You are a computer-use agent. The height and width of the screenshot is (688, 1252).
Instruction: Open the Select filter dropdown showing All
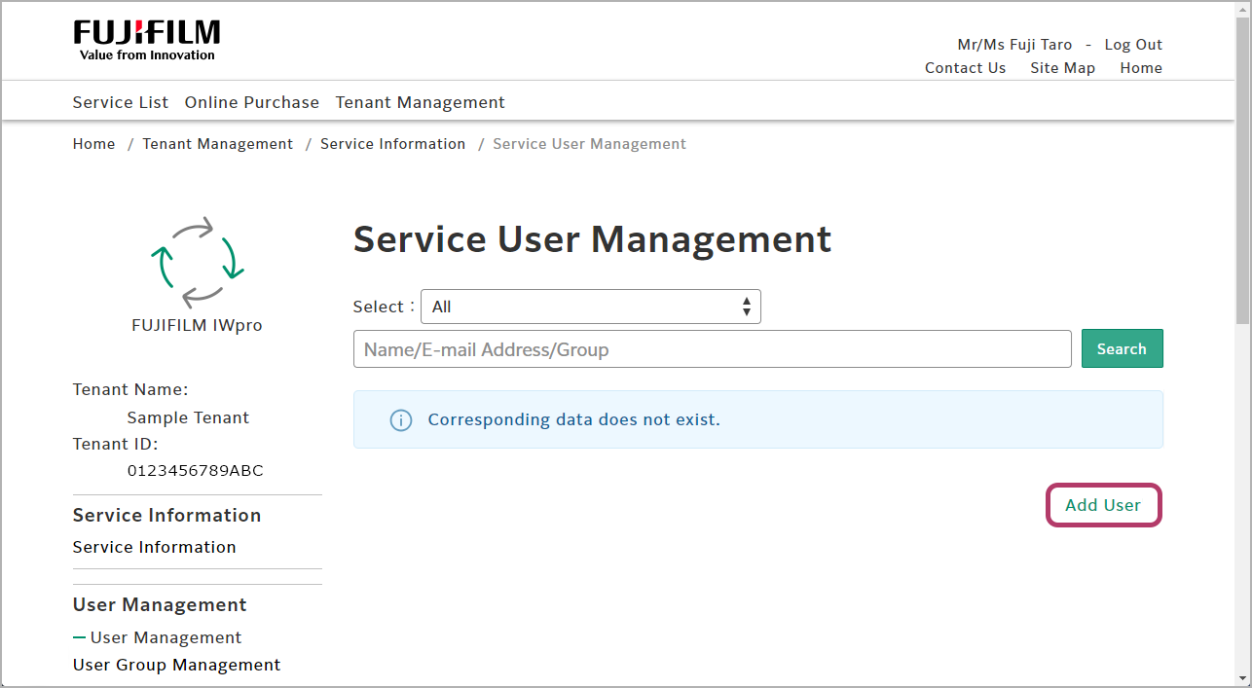[x=589, y=307]
